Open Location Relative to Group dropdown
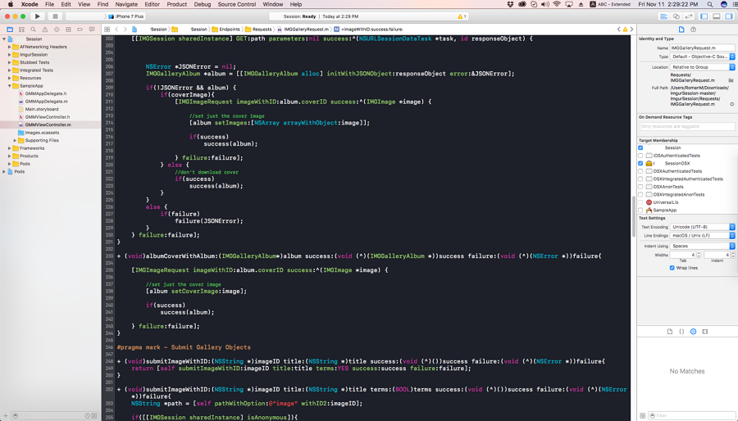 tap(702, 67)
